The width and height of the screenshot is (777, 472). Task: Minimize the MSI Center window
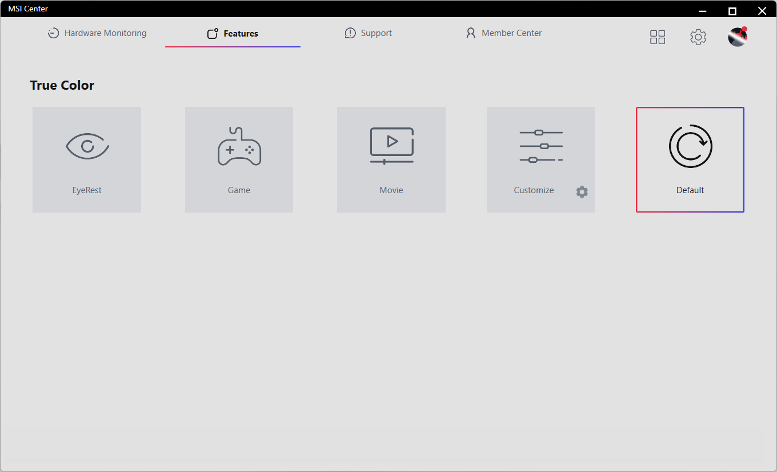[x=703, y=11]
